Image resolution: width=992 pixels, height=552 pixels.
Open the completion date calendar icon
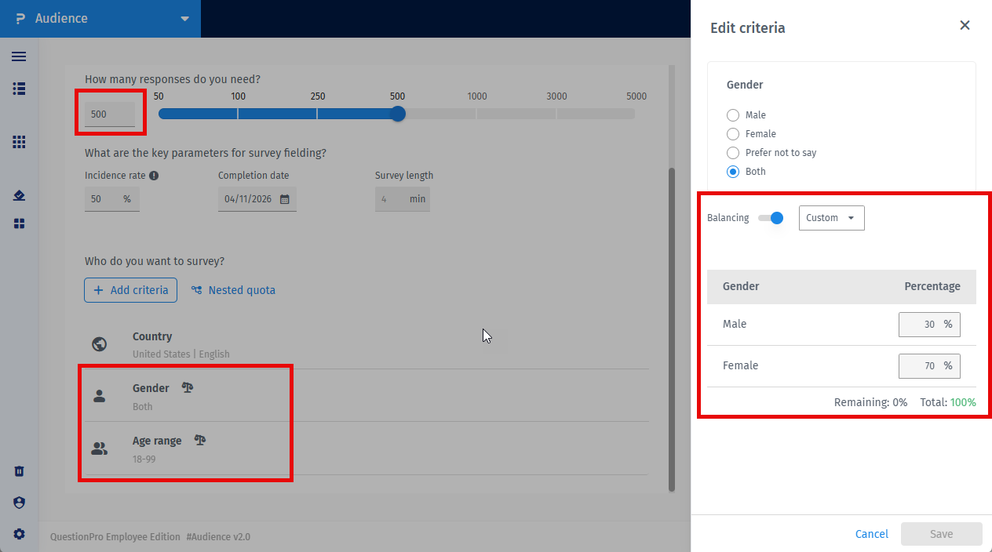pyautogui.click(x=285, y=199)
